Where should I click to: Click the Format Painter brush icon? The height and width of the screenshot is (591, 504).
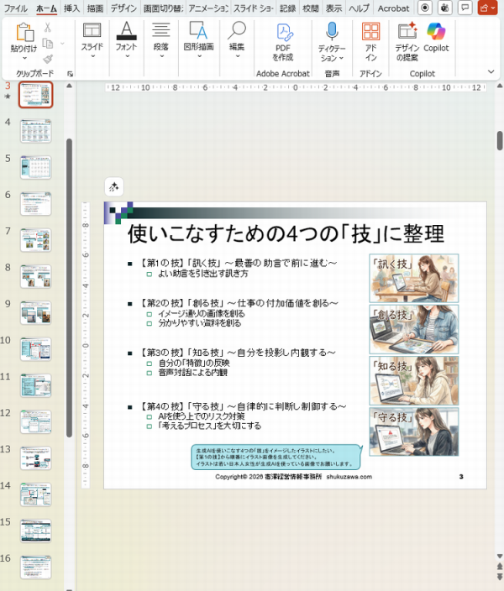click(48, 60)
